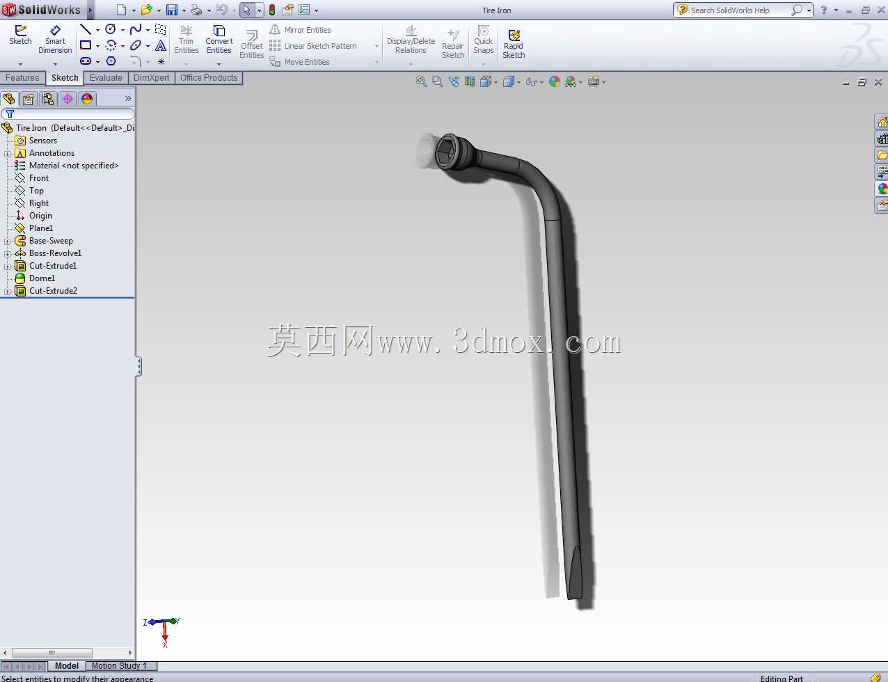The width and height of the screenshot is (888, 682).
Task: Click Move Entities
Action: (x=299, y=62)
